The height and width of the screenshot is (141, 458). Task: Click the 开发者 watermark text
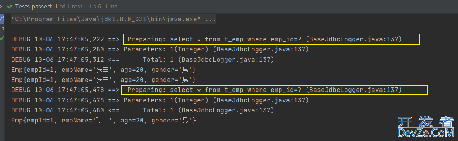click(x=426, y=121)
